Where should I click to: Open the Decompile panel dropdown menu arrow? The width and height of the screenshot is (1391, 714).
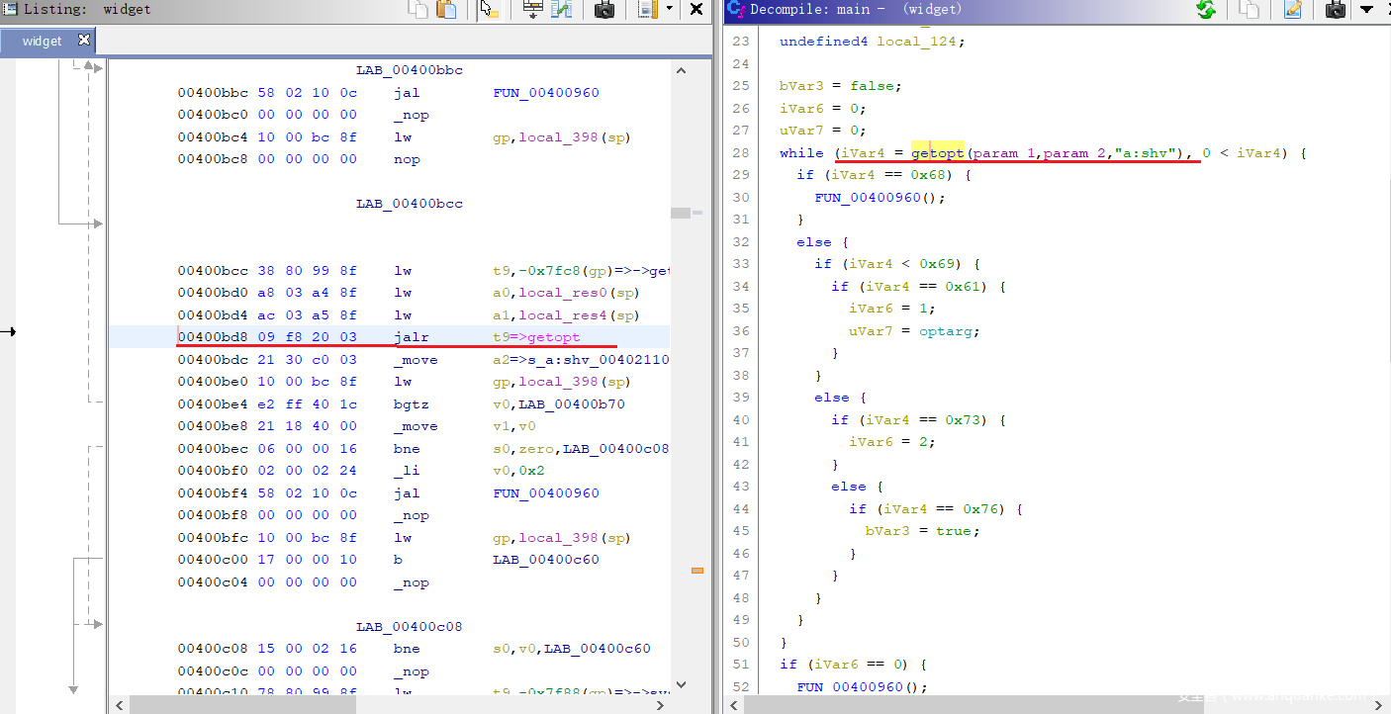pyautogui.click(x=1366, y=10)
